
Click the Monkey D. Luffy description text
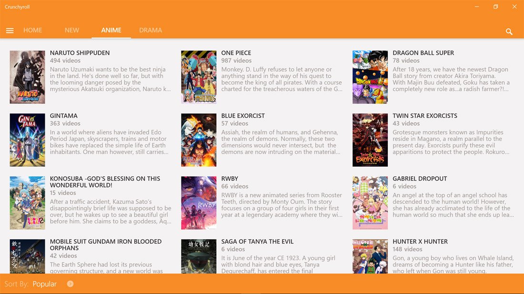[282, 79]
